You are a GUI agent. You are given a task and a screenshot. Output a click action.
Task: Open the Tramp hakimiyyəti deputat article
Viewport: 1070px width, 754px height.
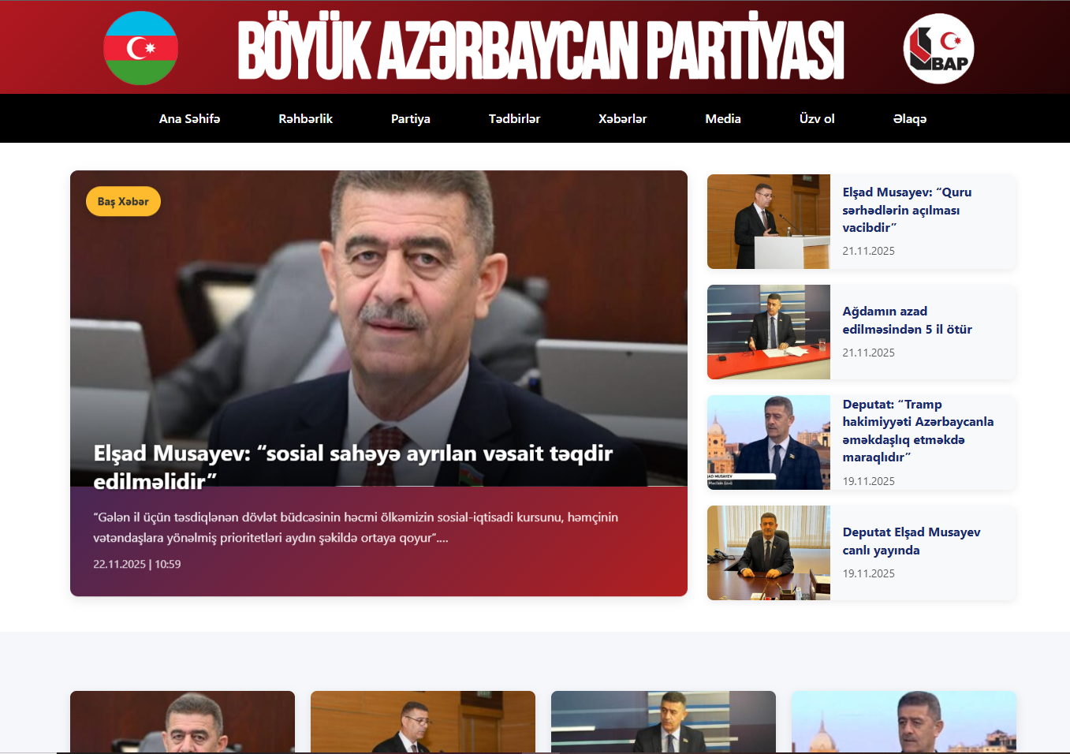tap(917, 431)
